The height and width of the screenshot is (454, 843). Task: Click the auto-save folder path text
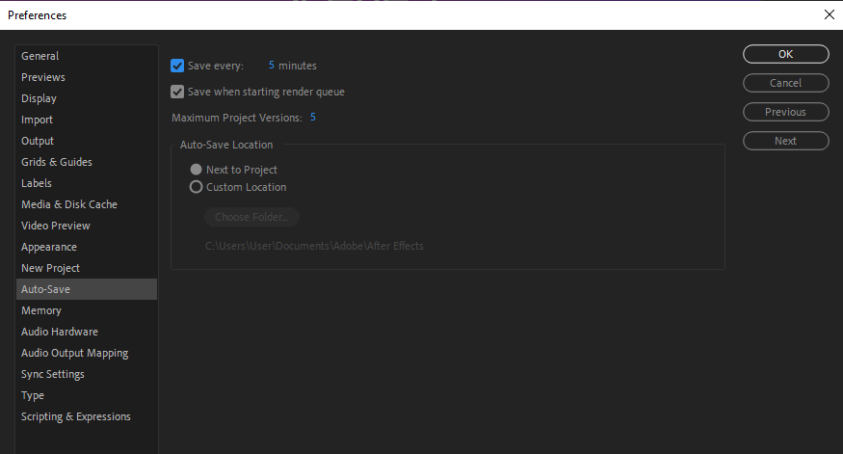(314, 246)
